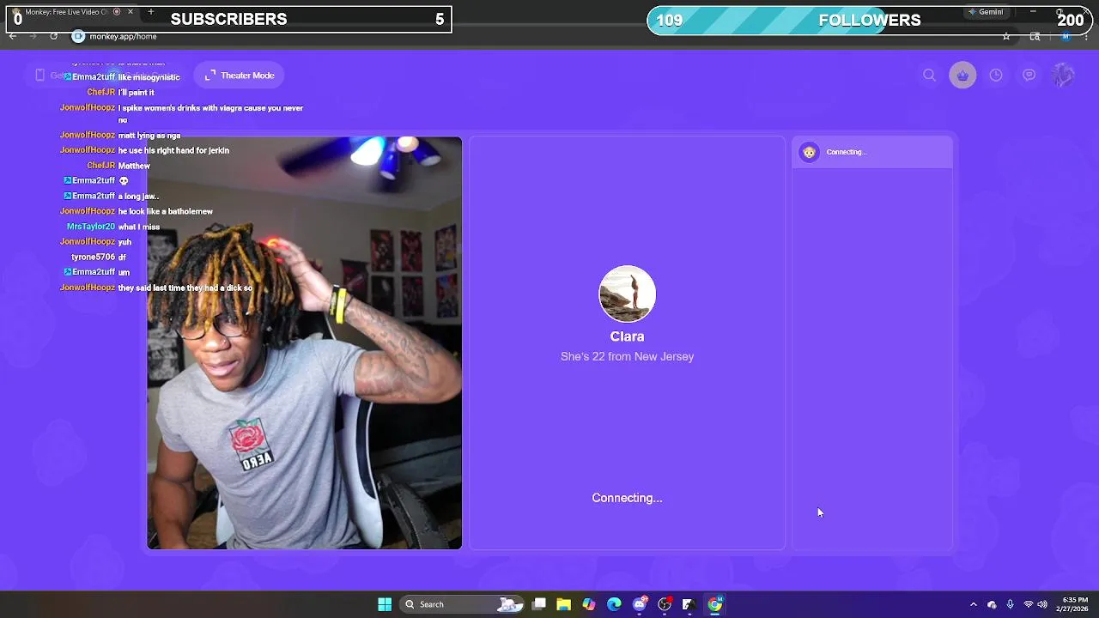Bookmark page with the star icon
Image resolution: width=1099 pixels, height=618 pixels.
tap(1006, 36)
